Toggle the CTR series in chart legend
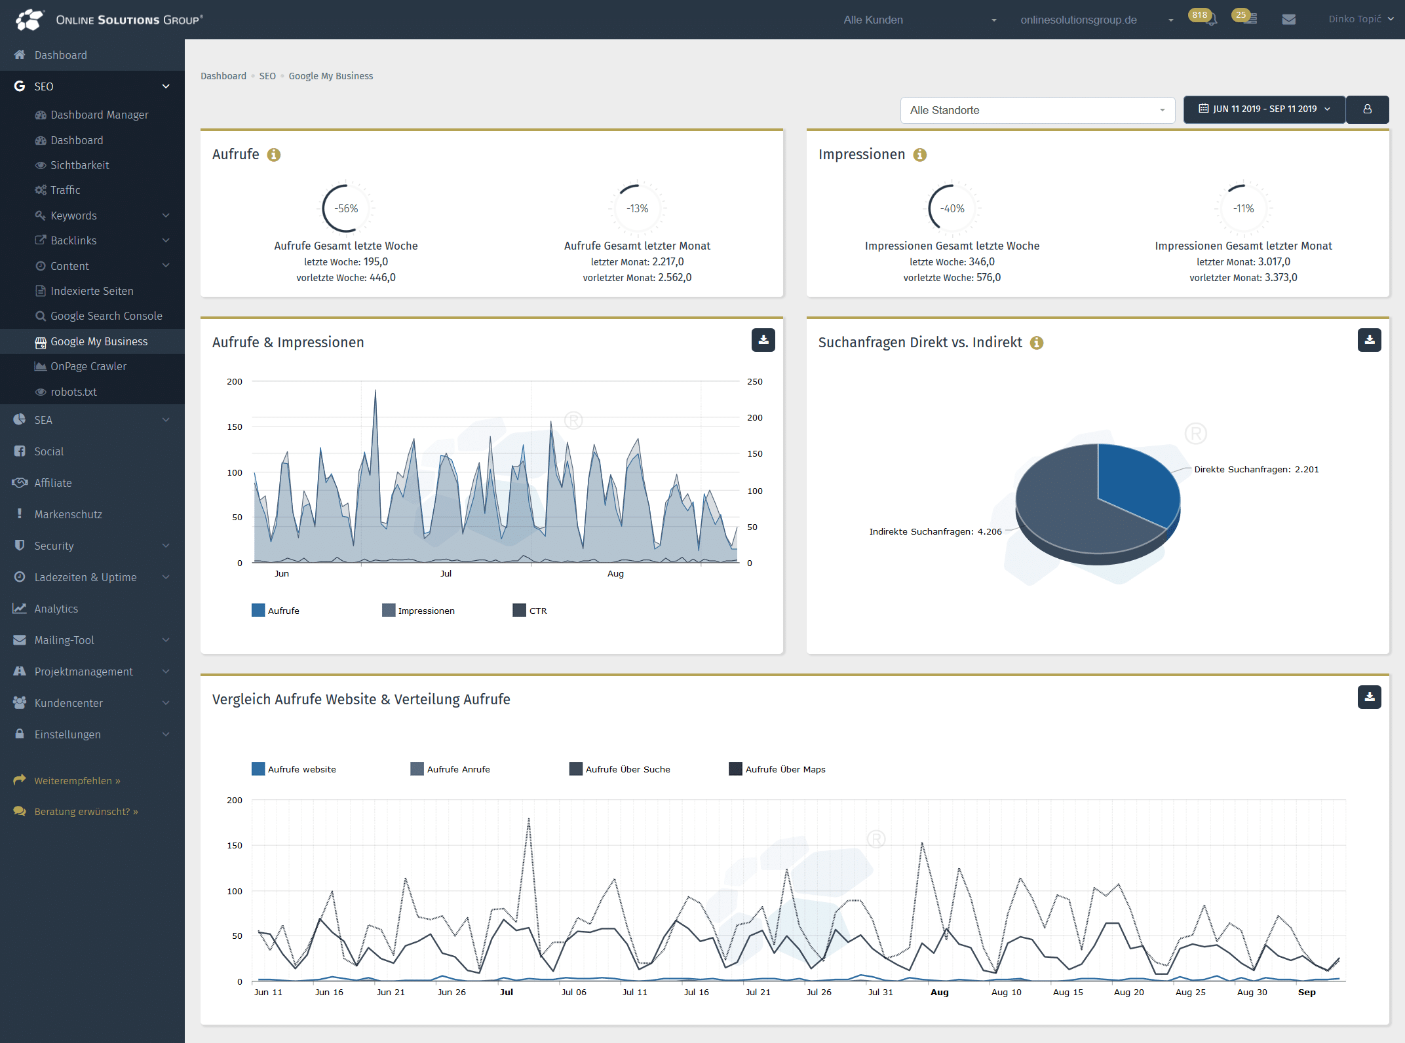Viewport: 1405px width, 1043px height. (x=529, y=611)
